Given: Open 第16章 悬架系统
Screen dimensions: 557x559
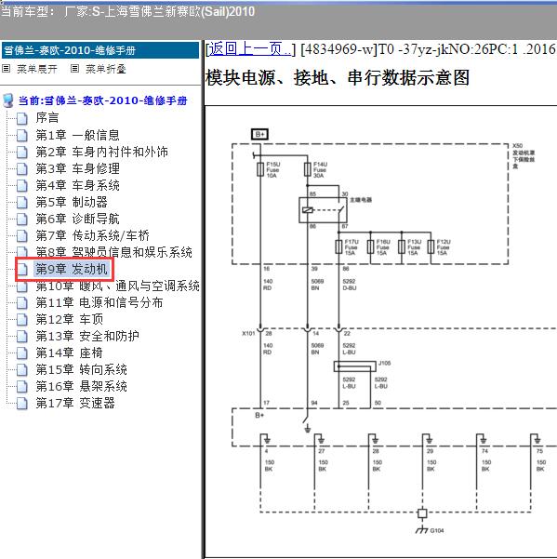Looking at the screenshot, I should (81, 386).
